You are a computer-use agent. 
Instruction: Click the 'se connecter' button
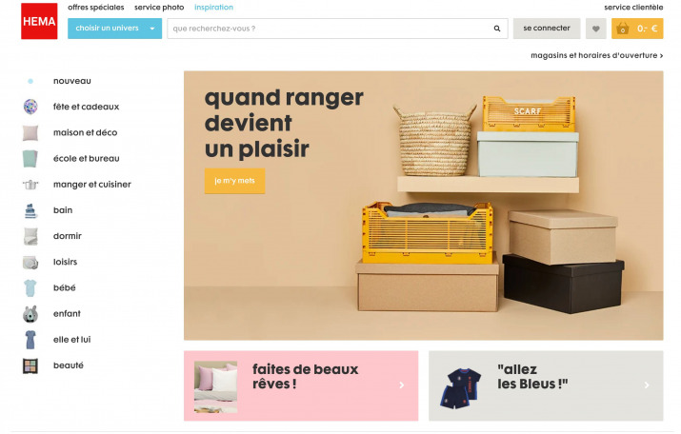(547, 29)
